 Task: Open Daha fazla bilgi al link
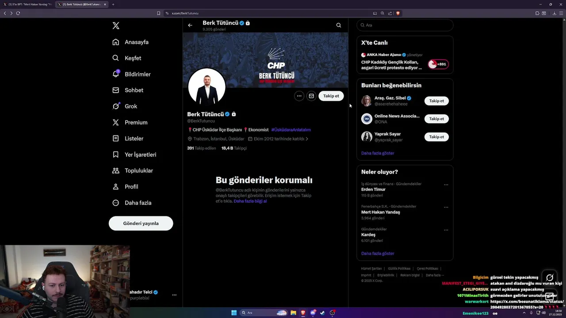click(x=250, y=201)
